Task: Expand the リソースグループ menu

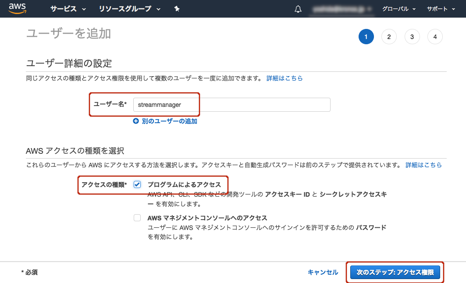Action: 130,9
